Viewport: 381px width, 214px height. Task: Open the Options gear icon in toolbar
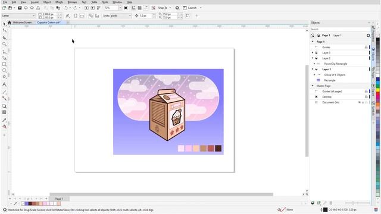(x=177, y=8)
